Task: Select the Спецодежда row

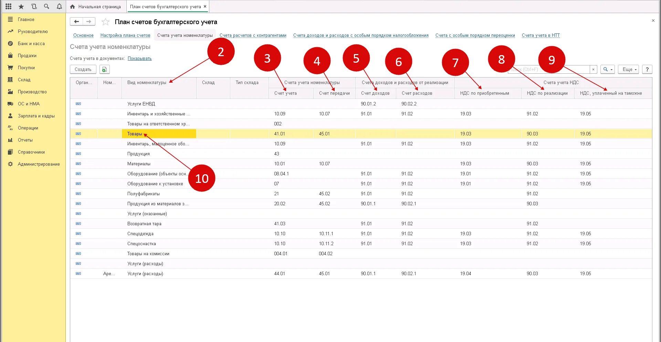Action: [361, 234]
